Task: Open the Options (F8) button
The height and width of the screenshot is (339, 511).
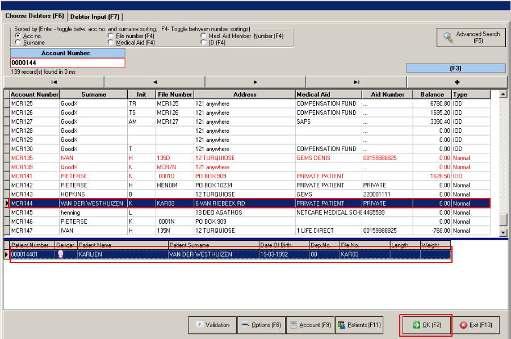Action: point(261,325)
